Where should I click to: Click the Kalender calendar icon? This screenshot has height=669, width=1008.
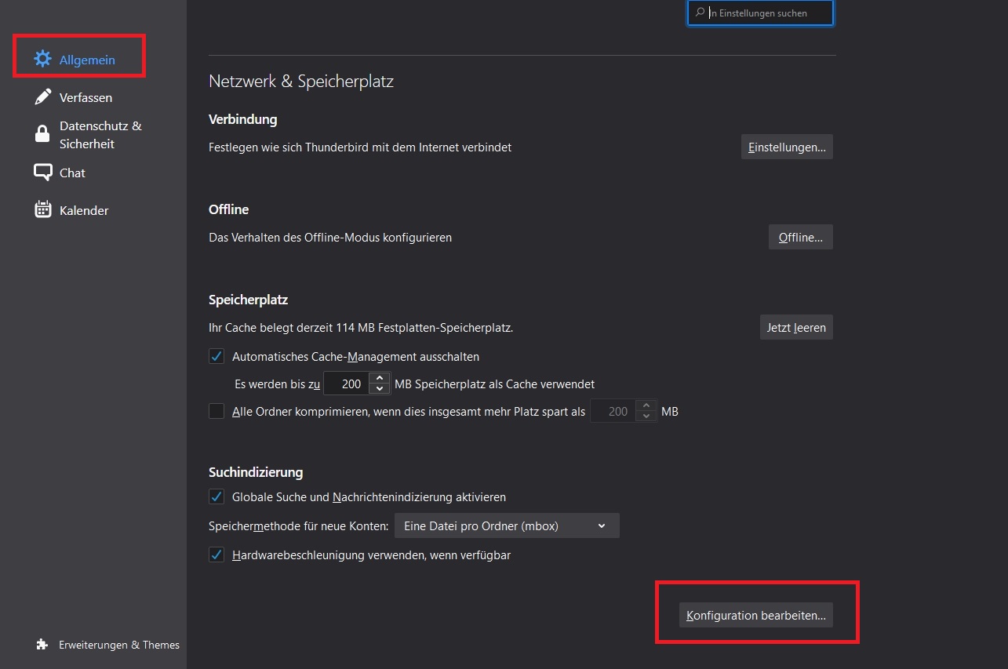pyautogui.click(x=42, y=209)
